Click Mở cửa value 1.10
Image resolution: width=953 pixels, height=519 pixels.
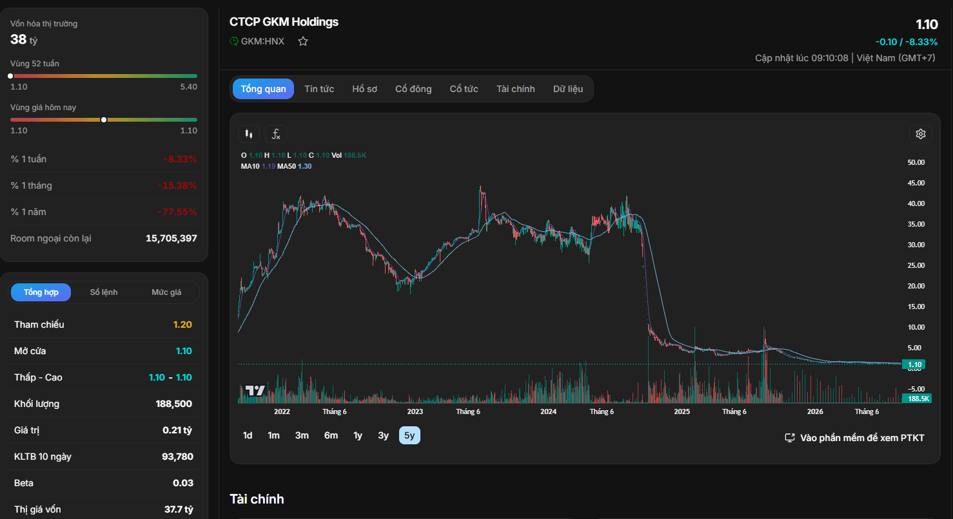click(184, 351)
